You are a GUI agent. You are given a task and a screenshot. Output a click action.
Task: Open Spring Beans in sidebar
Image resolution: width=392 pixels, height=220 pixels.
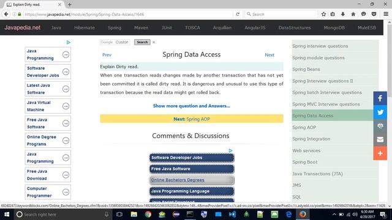click(306, 69)
